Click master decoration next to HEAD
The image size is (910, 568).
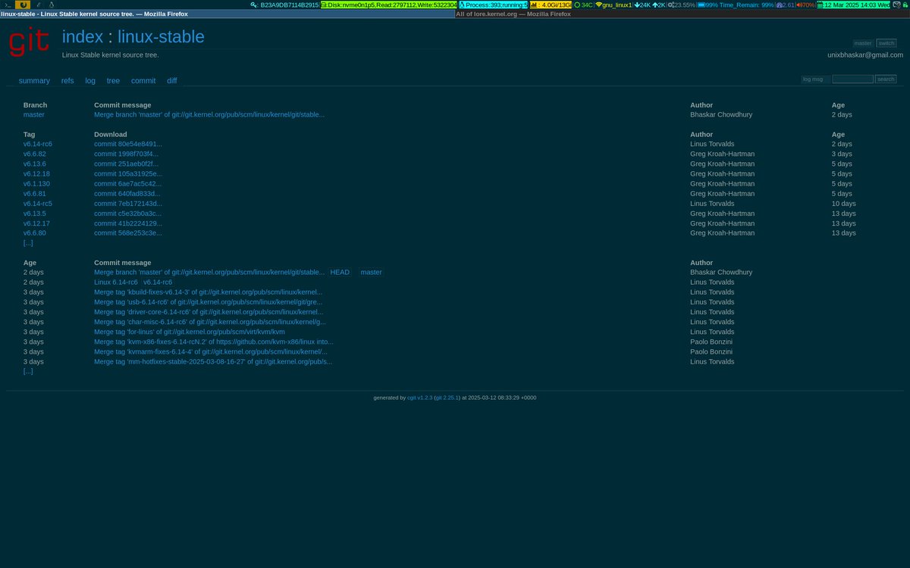tap(371, 272)
